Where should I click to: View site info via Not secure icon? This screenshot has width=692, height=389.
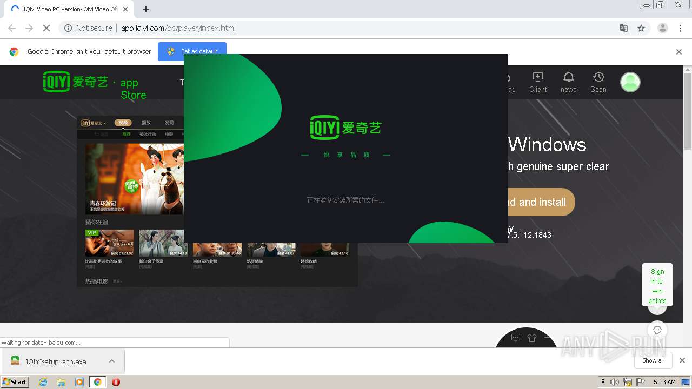(68, 28)
